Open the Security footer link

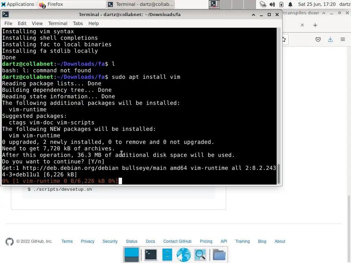click(x=110, y=241)
